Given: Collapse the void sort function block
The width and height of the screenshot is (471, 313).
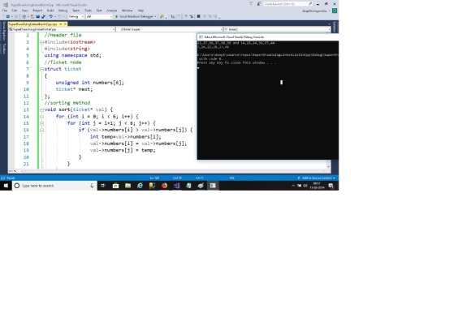Looking at the screenshot, I should coord(41,109).
